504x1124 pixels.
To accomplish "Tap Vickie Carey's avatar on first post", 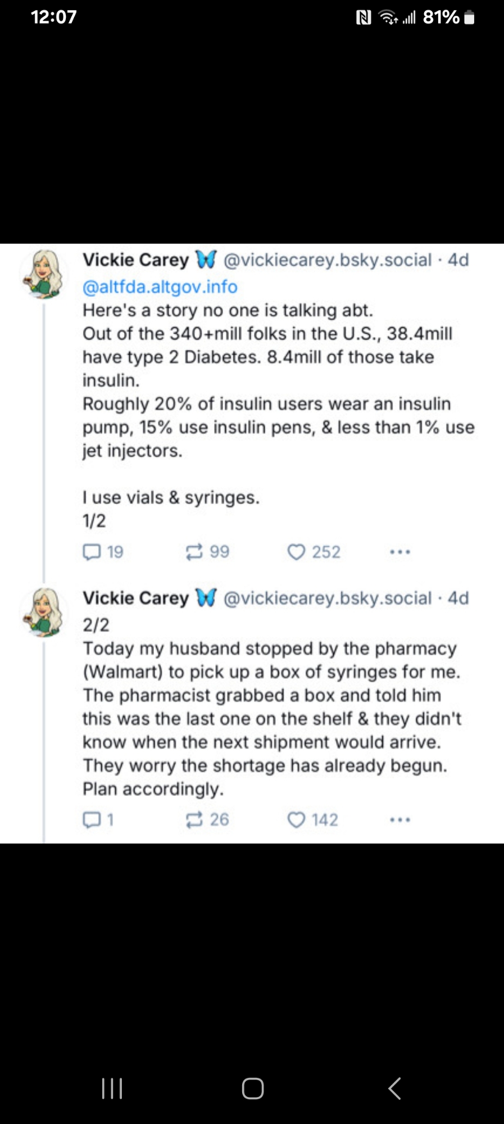I will pyautogui.click(x=44, y=274).
